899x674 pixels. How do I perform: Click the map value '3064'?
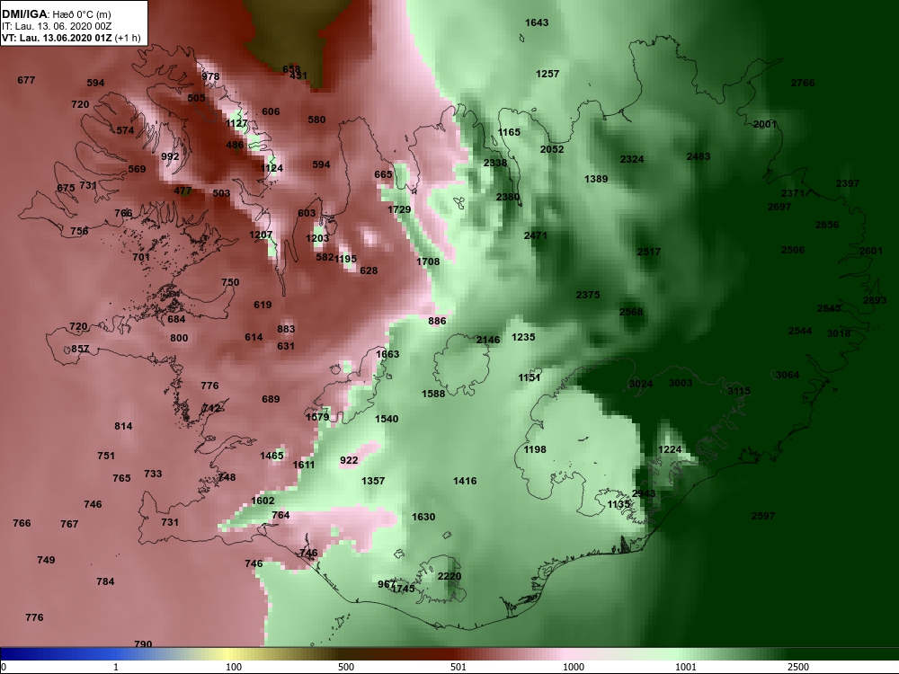pos(788,375)
